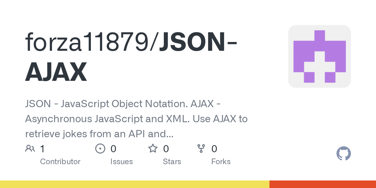Click the star icon
The height and width of the screenshot is (188, 376).
(x=153, y=148)
